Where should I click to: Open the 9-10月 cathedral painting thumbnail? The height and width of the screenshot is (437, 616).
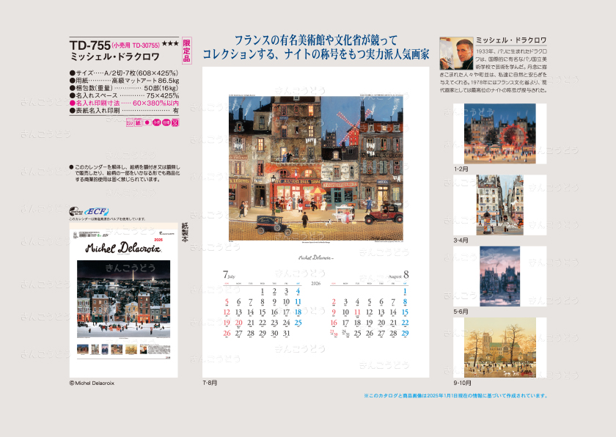(499, 348)
